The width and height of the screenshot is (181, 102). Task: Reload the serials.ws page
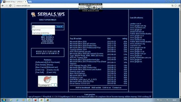click(x=10, y=6)
